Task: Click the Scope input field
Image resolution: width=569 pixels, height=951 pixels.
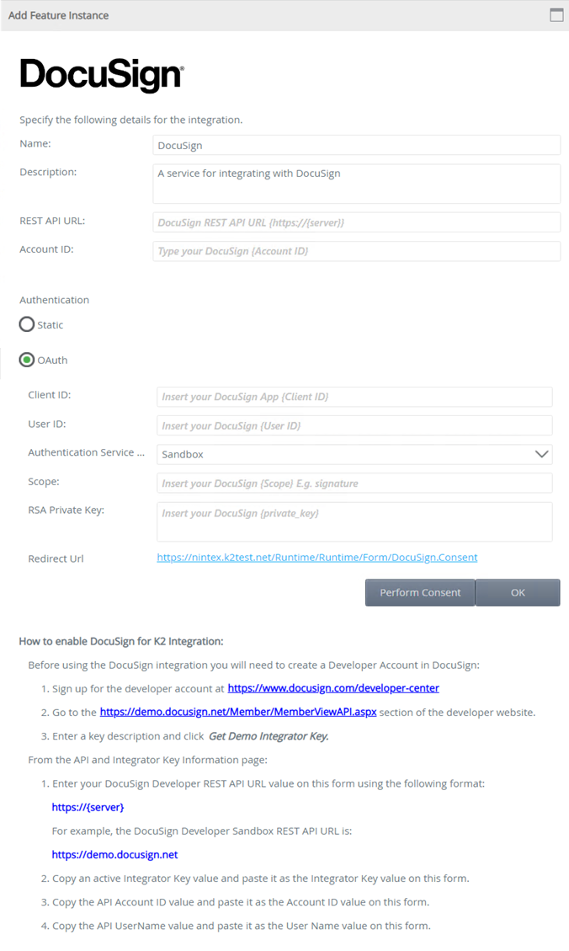Action: [354, 483]
